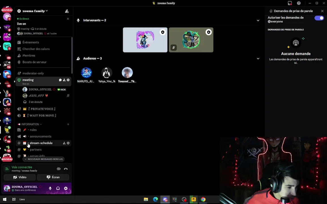Select the muted speaker tile with the green avatar
The width and height of the screenshot is (327, 204).
click(x=191, y=40)
